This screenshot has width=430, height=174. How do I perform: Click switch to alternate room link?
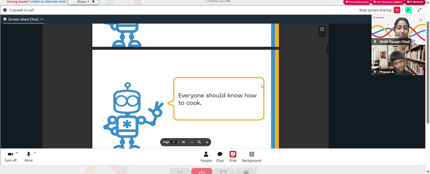pos(48,2)
